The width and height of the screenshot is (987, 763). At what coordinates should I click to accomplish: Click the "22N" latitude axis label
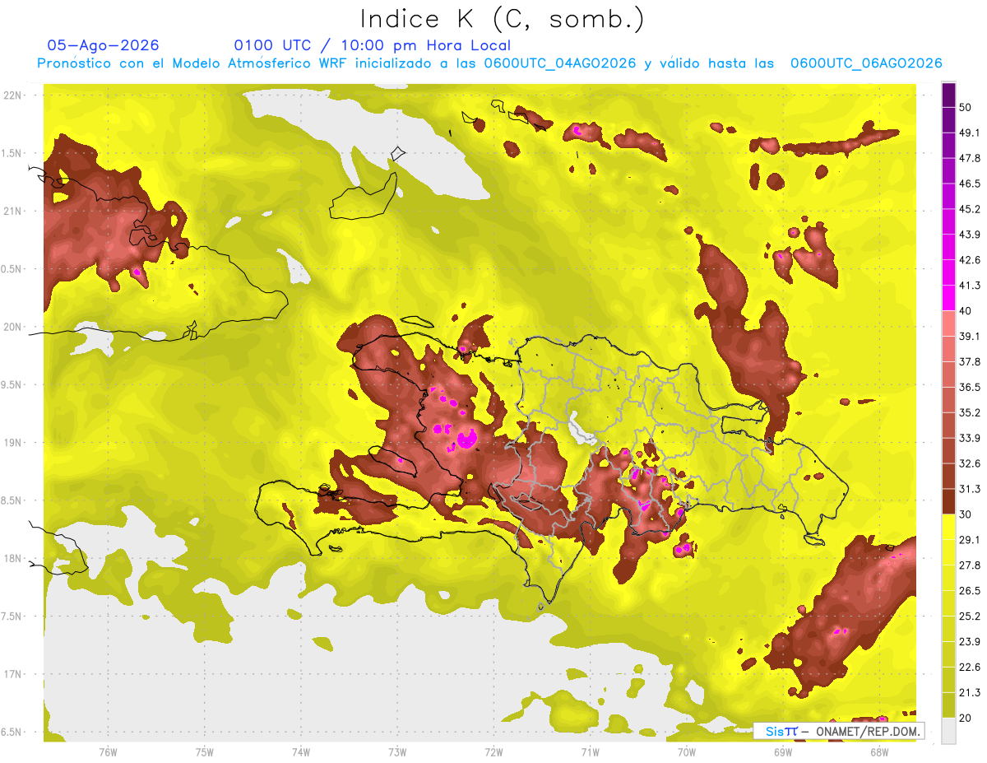pyautogui.click(x=14, y=95)
